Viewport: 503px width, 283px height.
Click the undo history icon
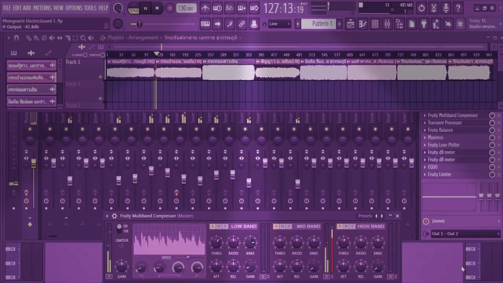(x=422, y=8)
